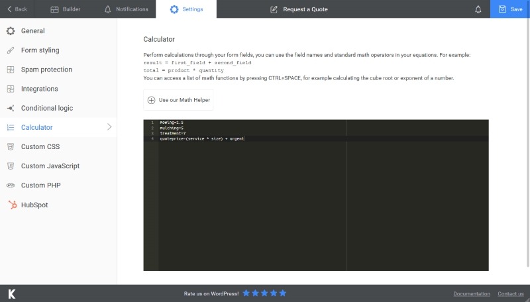Open the Notifications tab
This screenshot has width=530, height=302.
pos(126,9)
